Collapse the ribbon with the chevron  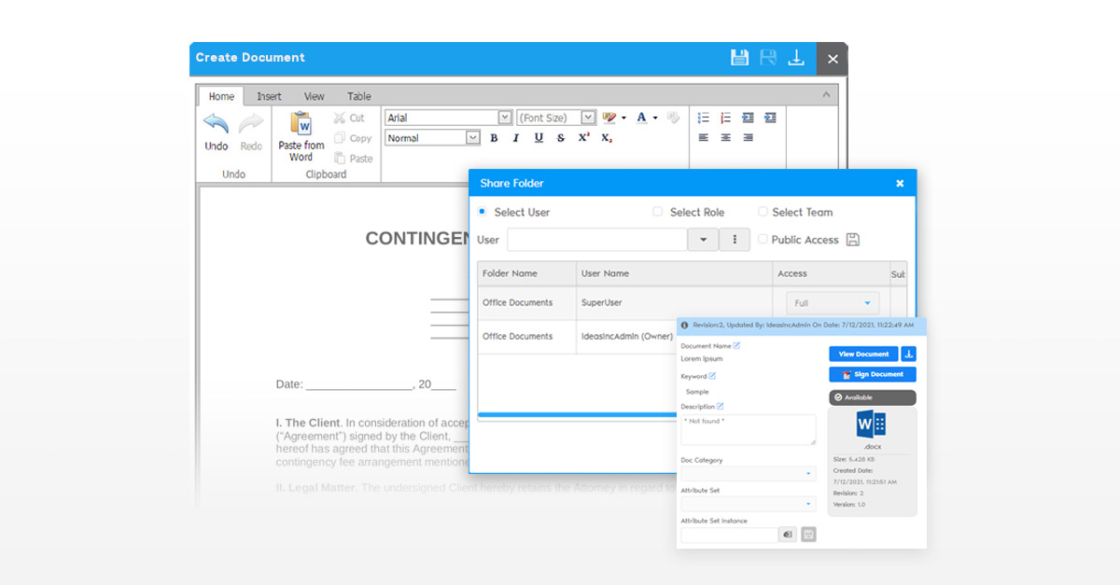(825, 94)
